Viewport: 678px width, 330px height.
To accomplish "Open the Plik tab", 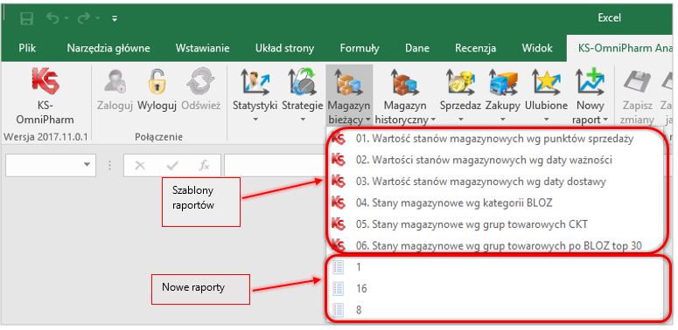I will tap(27, 48).
